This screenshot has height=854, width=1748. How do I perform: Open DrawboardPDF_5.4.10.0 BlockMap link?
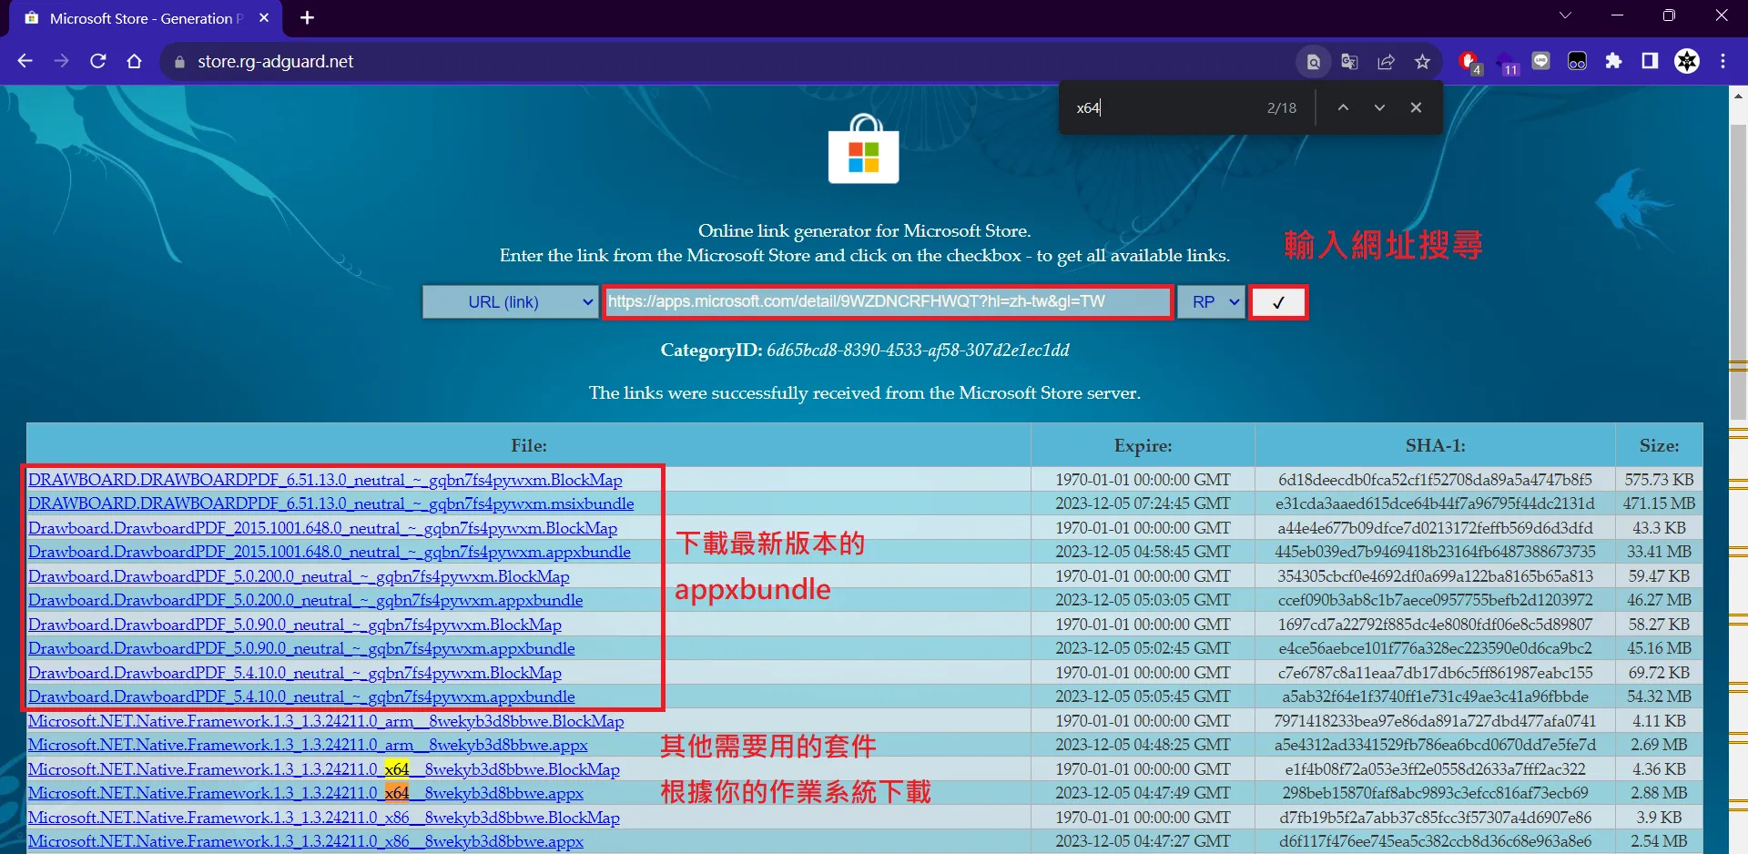tap(295, 673)
